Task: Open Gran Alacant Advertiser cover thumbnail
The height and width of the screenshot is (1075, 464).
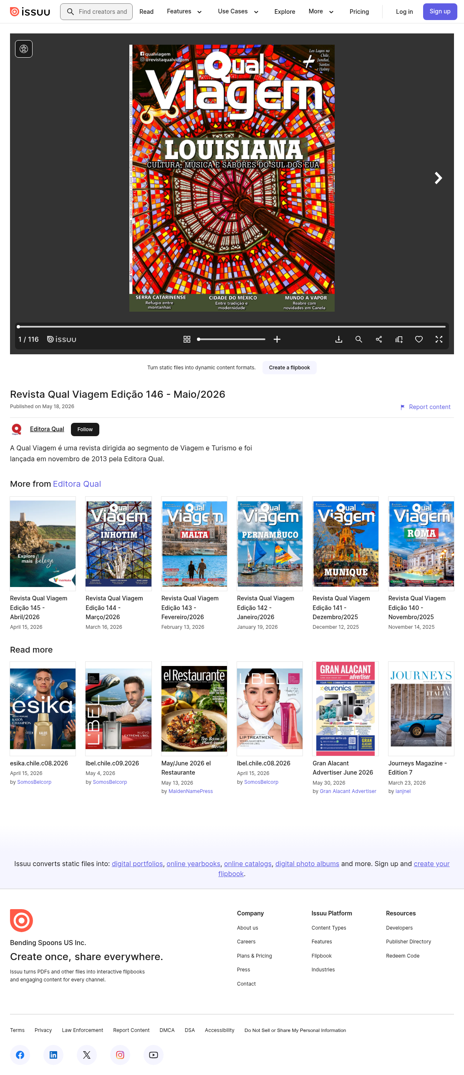Action: 345,709
